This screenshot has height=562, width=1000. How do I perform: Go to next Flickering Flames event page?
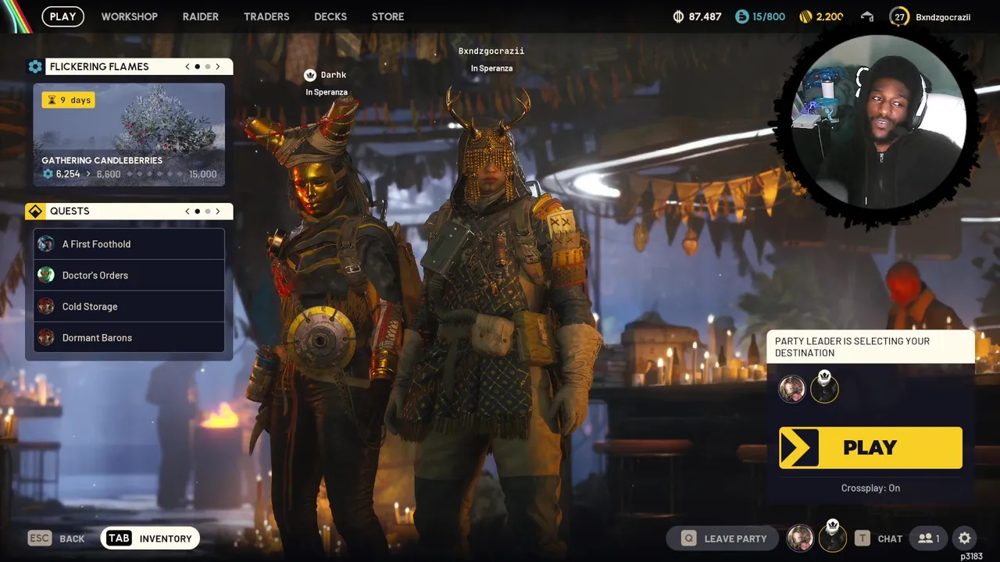[x=218, y=66]
